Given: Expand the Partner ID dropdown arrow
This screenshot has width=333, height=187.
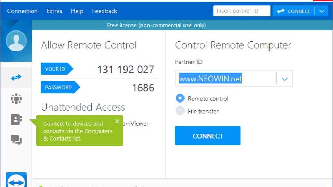Looking at the screenshot, I should tap(285, 79).
